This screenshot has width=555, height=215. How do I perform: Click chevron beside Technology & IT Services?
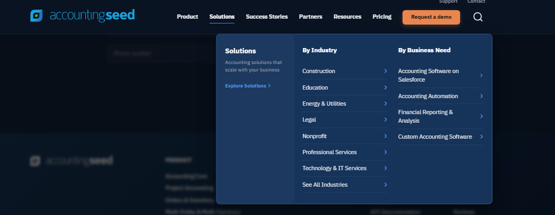pos(385,168)
